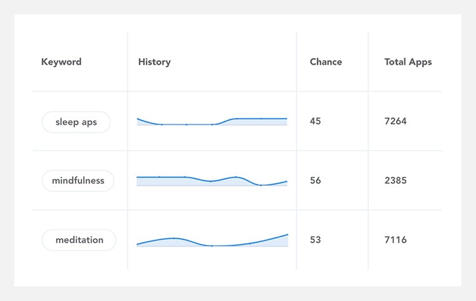Click the History column header

pyautogui.click(x=154, y=62)
